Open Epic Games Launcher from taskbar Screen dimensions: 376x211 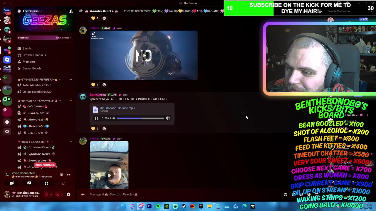click(x=201, y=206)
